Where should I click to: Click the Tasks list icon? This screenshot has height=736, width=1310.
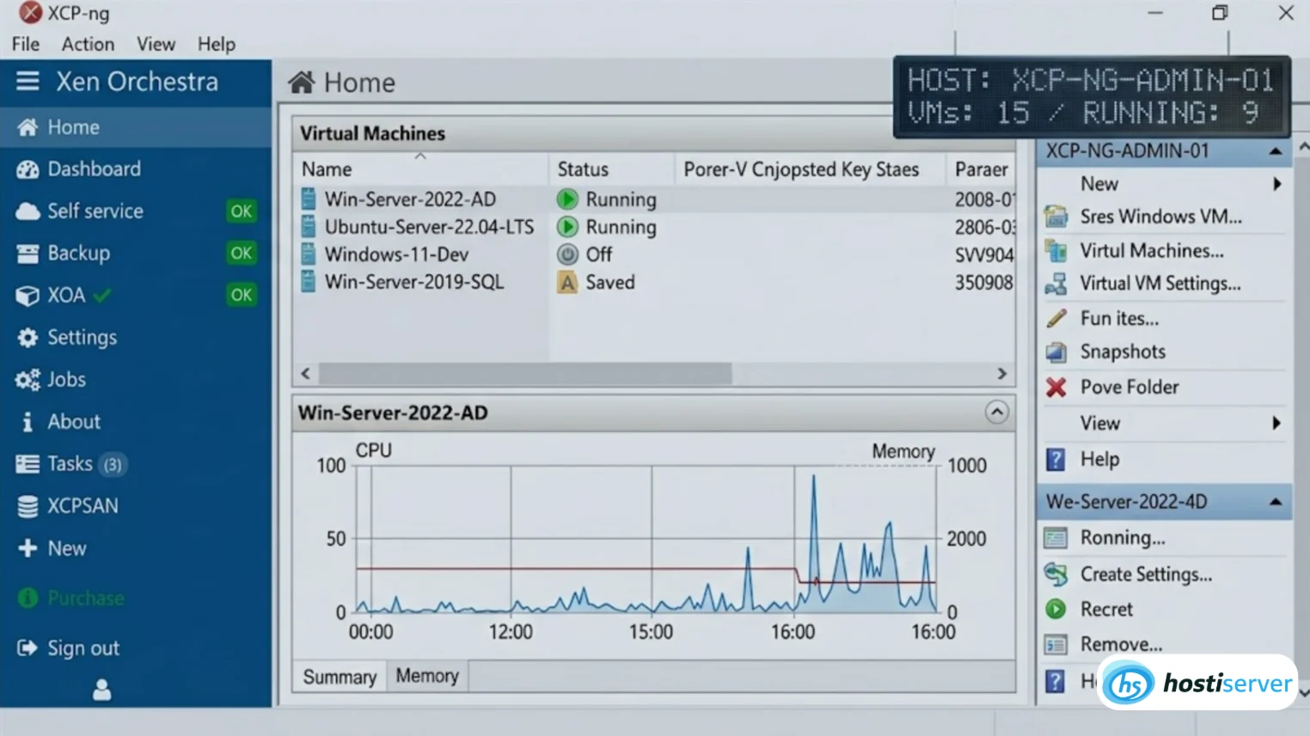(x=28, y=464)
